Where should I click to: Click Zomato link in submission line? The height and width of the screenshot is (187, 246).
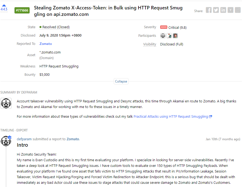point(73,139)
